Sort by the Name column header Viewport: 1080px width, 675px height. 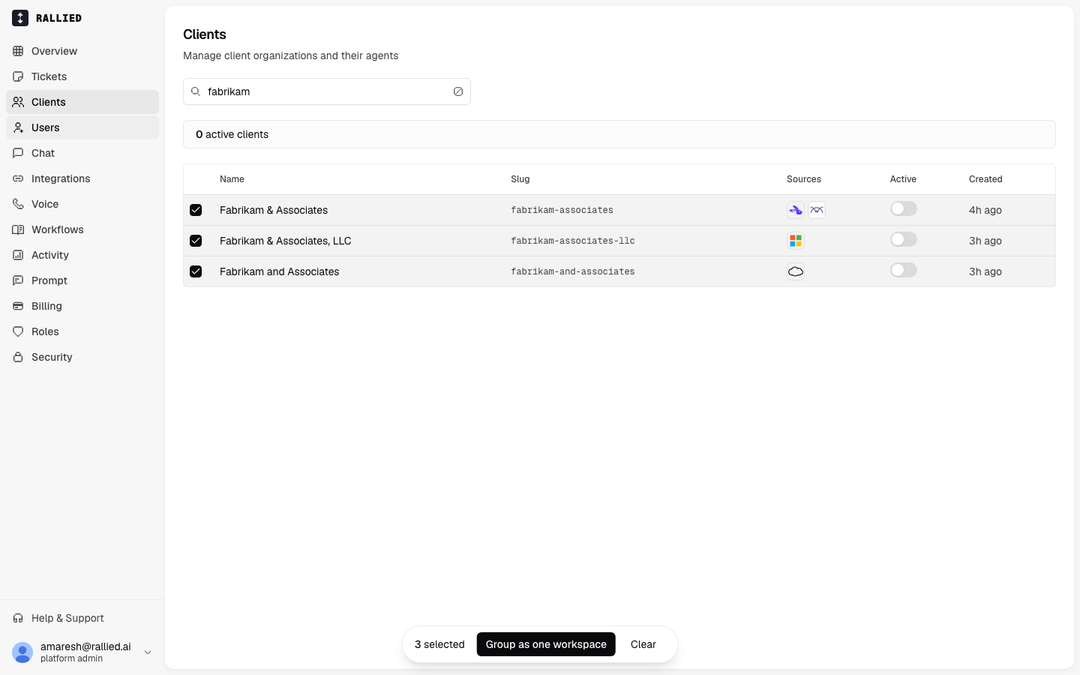[x=232, y=179]
